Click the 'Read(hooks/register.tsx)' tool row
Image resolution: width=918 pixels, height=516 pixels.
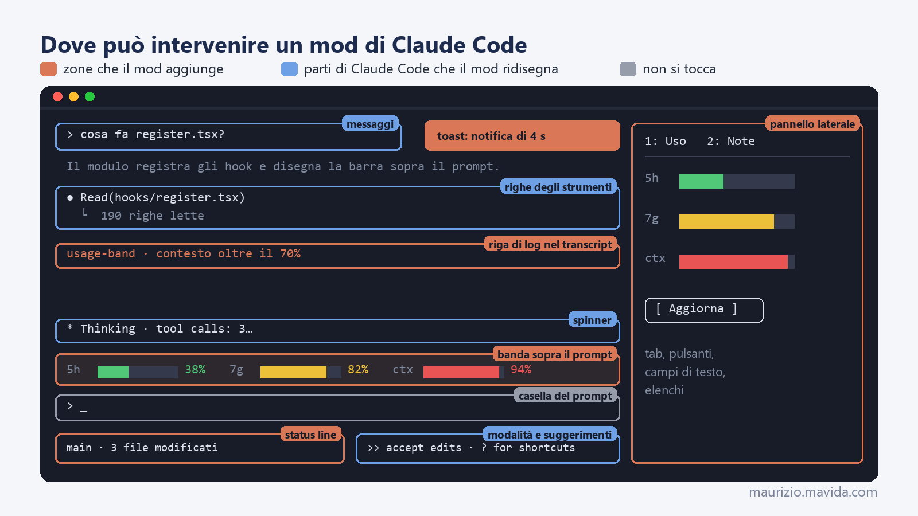coord(156,197)
